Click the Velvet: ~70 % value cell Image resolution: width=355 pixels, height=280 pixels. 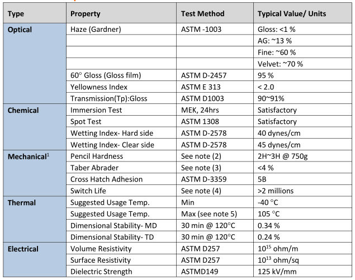pyautogui.click(x=302, y=64)
